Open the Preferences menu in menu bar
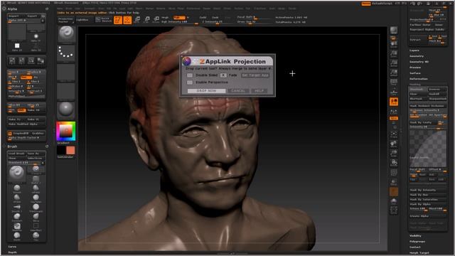Image resolution: width=455 pixels, height=256 pixels. tap(193, 9)
